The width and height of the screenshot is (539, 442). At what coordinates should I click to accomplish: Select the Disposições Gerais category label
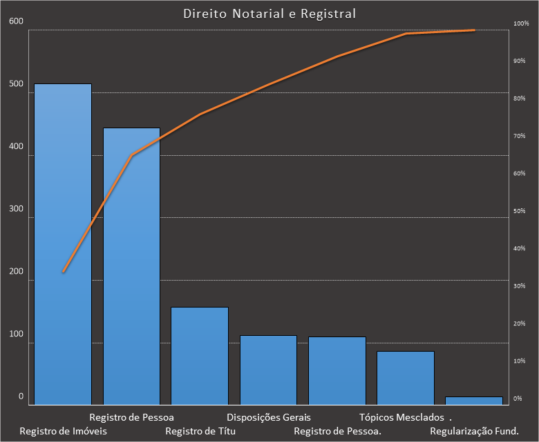click(x=269, y=417)
